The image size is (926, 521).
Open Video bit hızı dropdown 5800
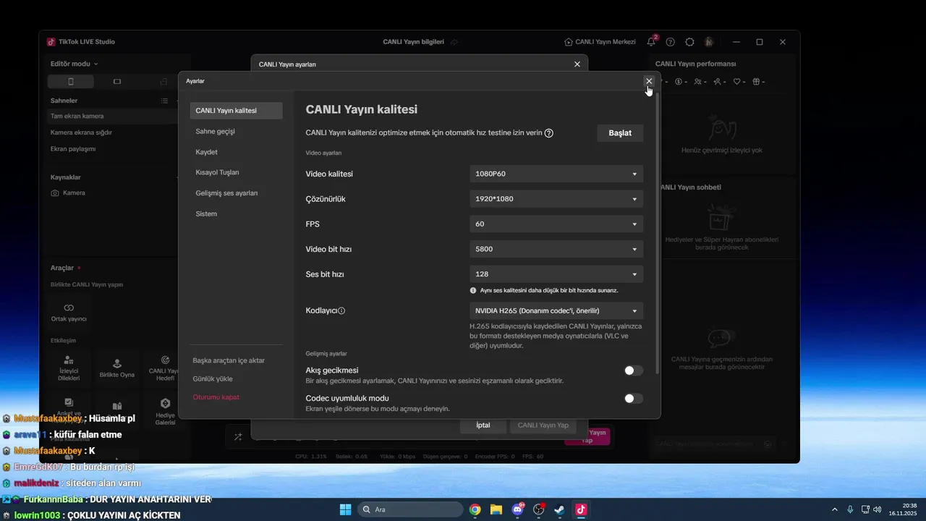[556, 249]
